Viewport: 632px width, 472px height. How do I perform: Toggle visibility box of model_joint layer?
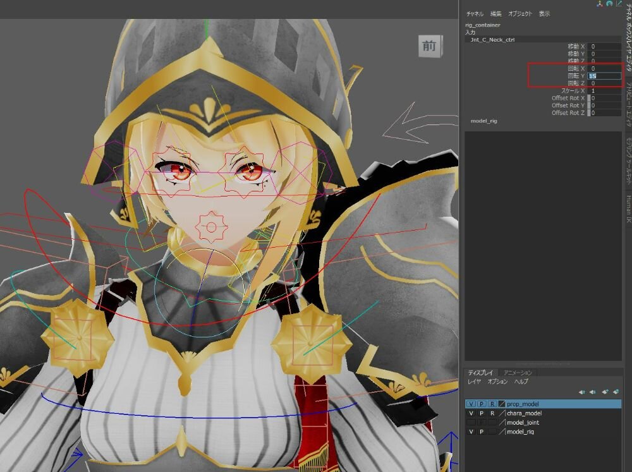click(471, 423)
